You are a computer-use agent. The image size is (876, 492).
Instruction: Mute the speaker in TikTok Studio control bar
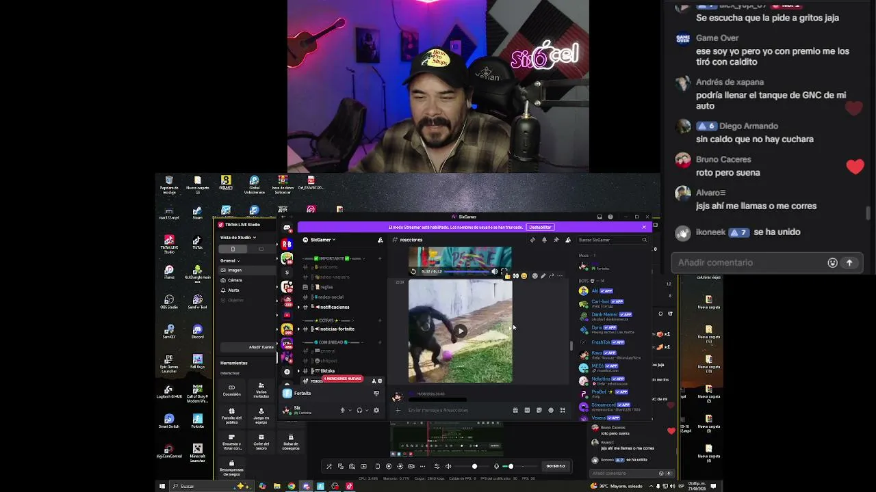click(x=448, y=466)
